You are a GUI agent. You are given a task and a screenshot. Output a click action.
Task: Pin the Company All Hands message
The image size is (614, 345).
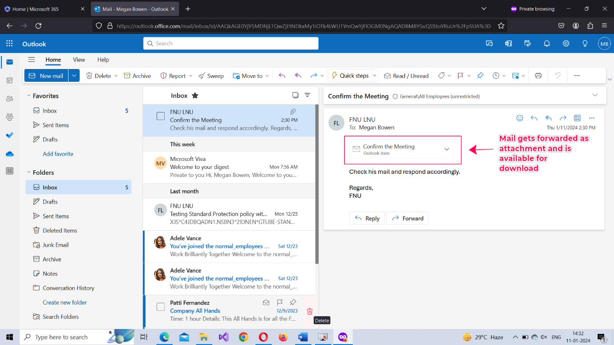293,302
